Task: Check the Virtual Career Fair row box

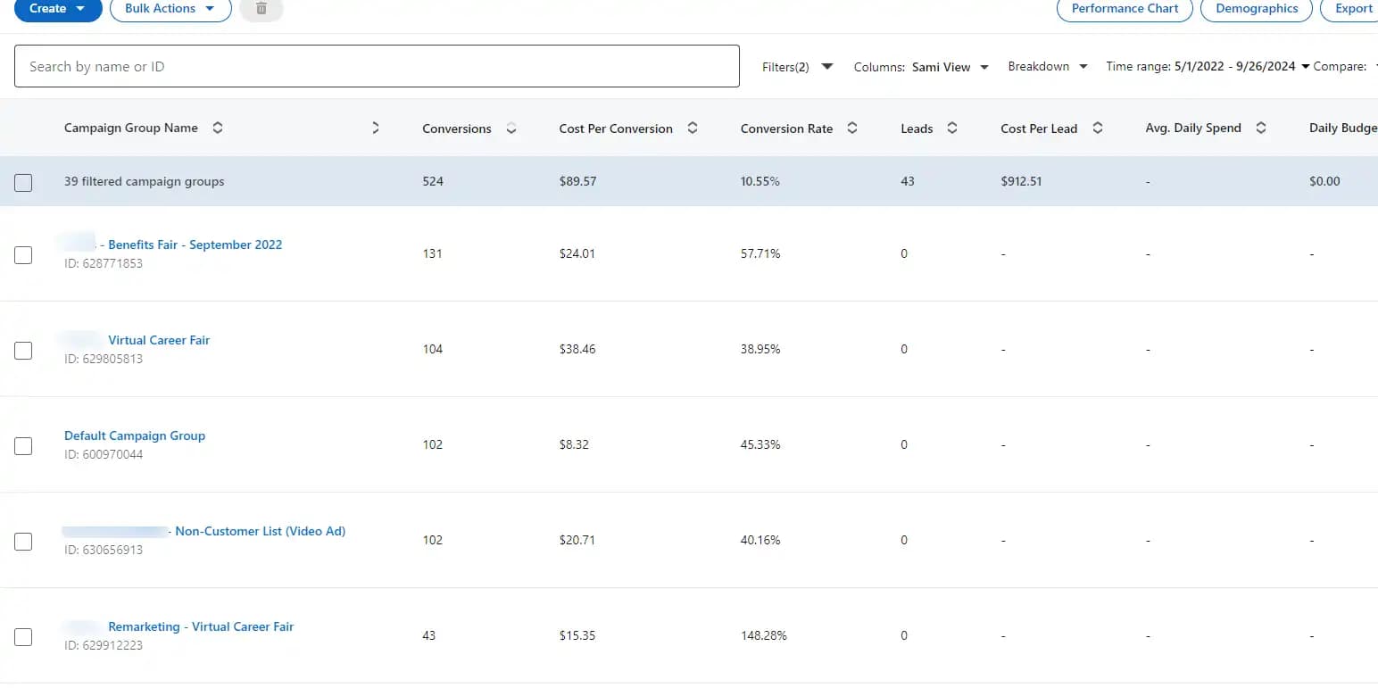Action: [x=23, y=350]
